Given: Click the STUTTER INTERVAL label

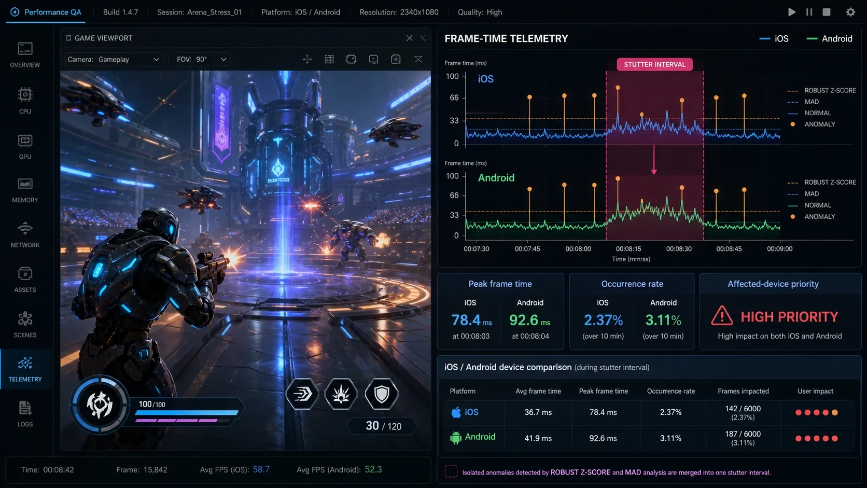Looking at the screenshot, I should tap(654, 64).
